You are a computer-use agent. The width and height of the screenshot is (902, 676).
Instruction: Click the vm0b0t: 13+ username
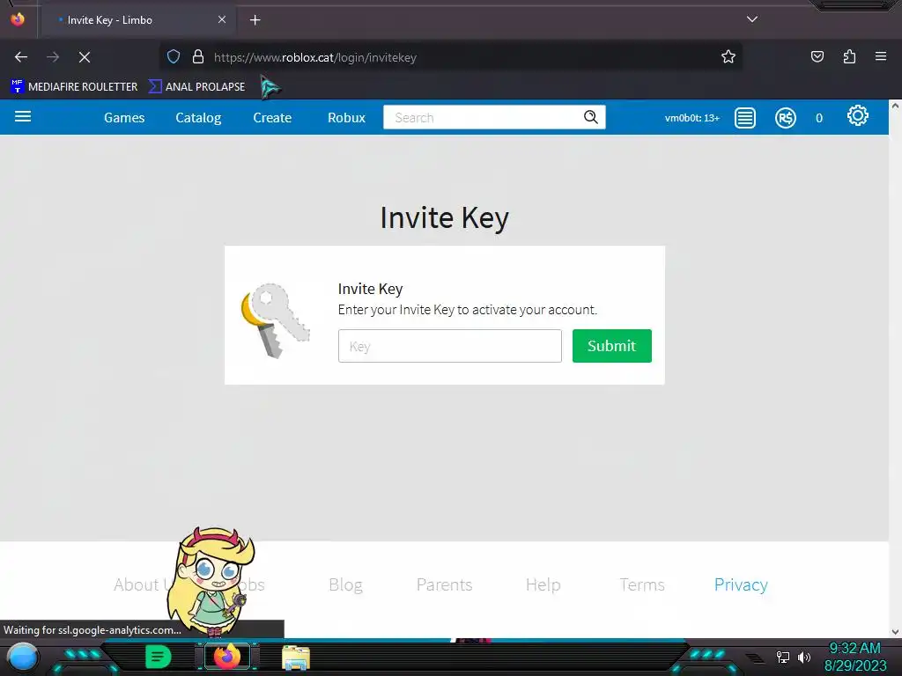[692, 118]
